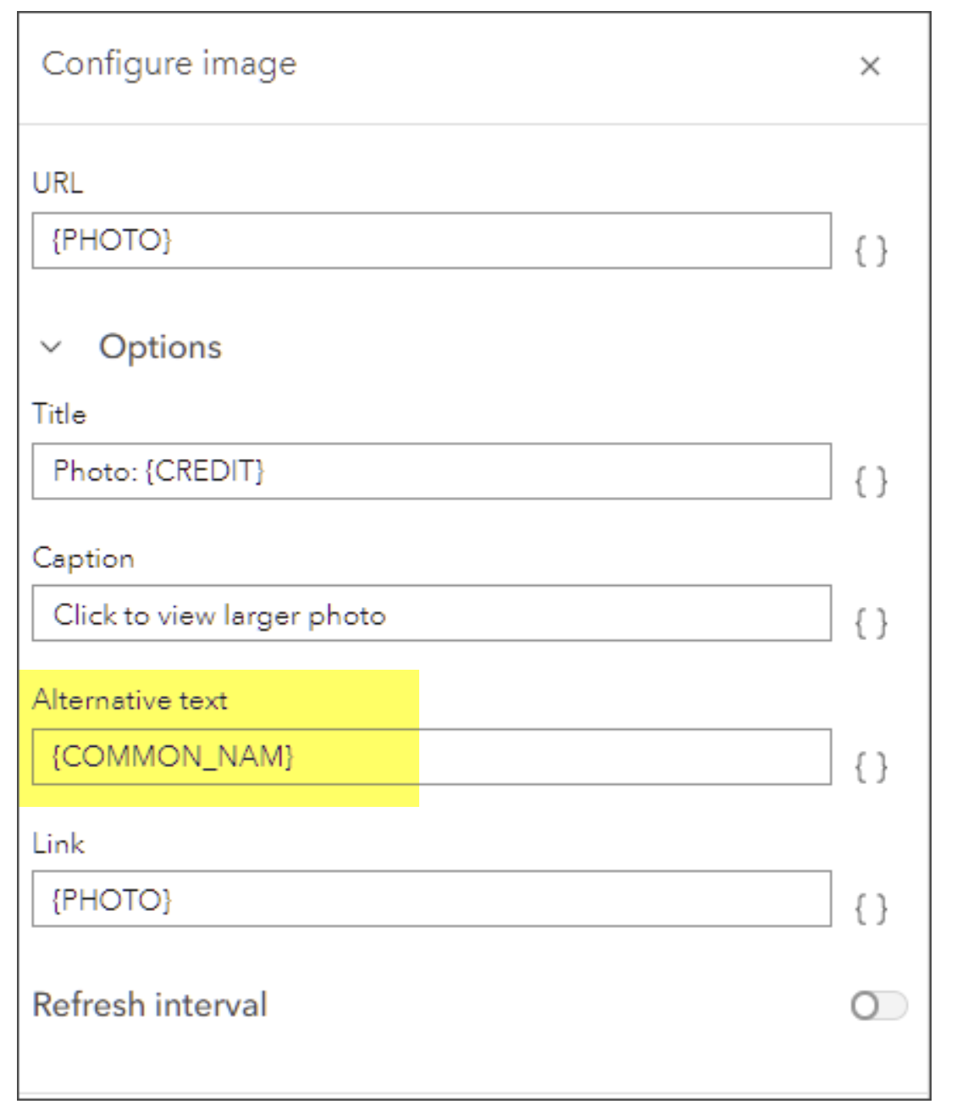Insert a field into the Caption box
Image resolution: width=957 pixels, height=1110 pixels.
(871, 623)
